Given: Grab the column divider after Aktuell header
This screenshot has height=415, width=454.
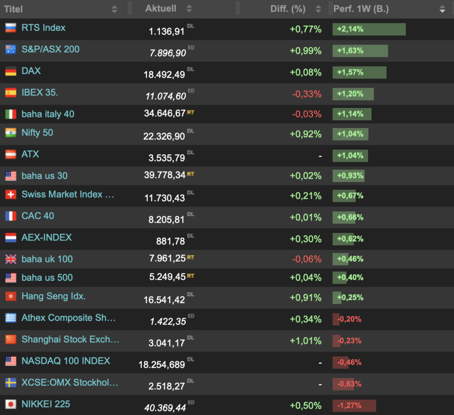Looking at the screenshot, I should (238, 8).
